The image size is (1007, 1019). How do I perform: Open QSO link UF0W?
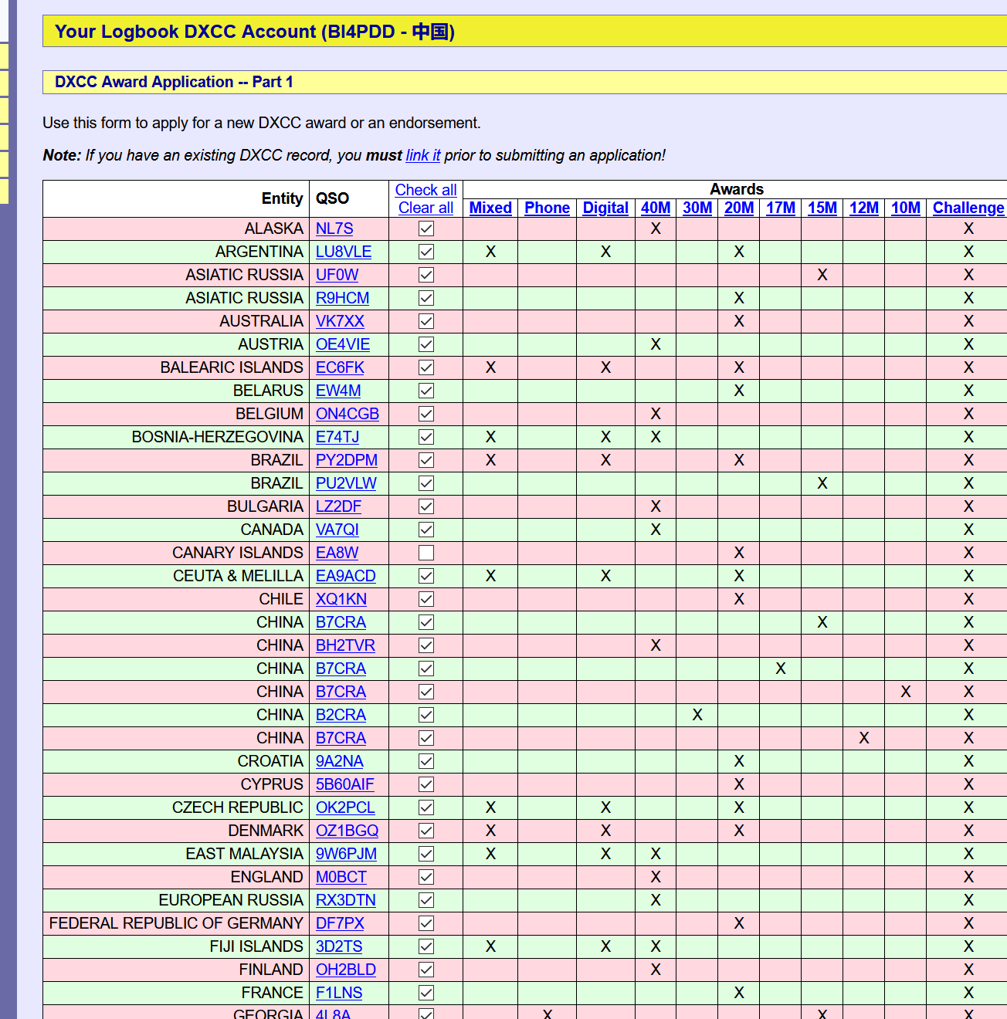pos(337,275)
